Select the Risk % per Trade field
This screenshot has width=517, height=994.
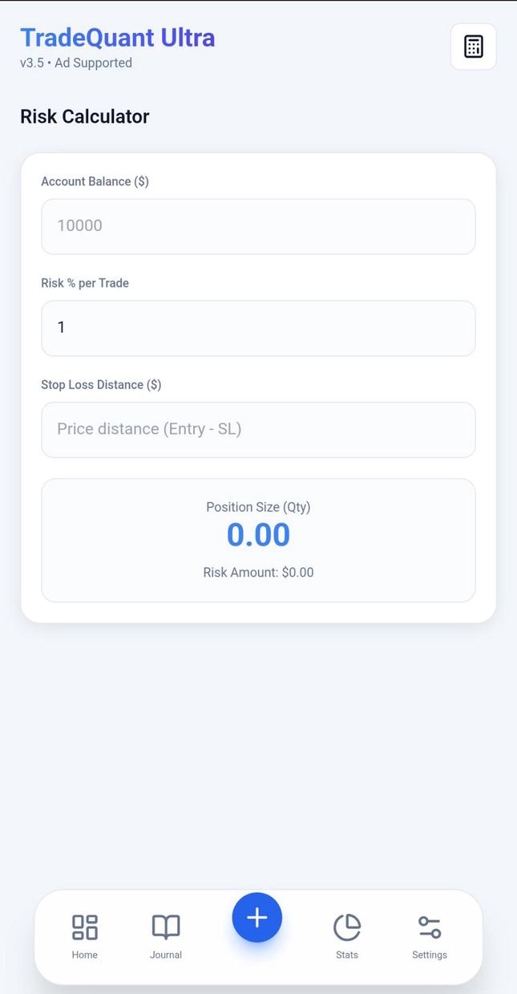[258, 327]
